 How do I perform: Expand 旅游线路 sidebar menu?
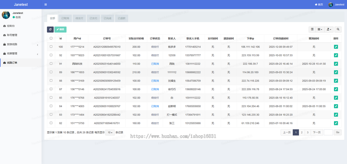coord(21,44)
